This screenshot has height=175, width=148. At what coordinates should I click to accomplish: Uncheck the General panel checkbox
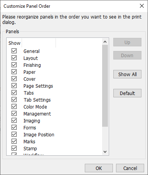(14, 51)
